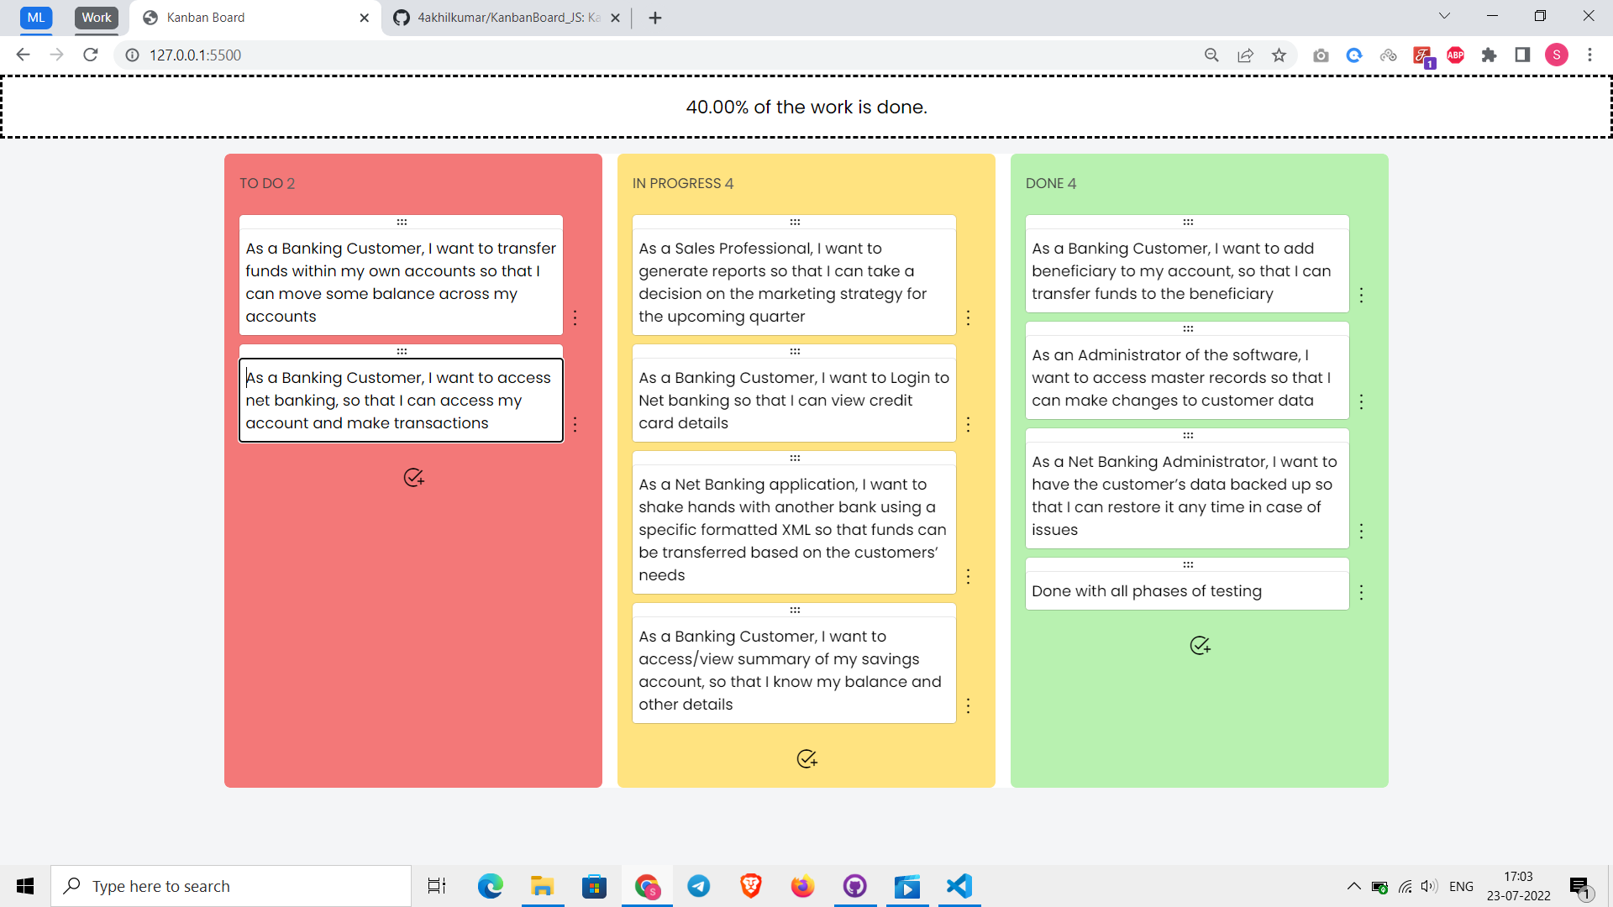The height and width of the screenshot is (907, 1613).
Task: Open Visual Studio Code from taskbar
Action: click(959, 886)
